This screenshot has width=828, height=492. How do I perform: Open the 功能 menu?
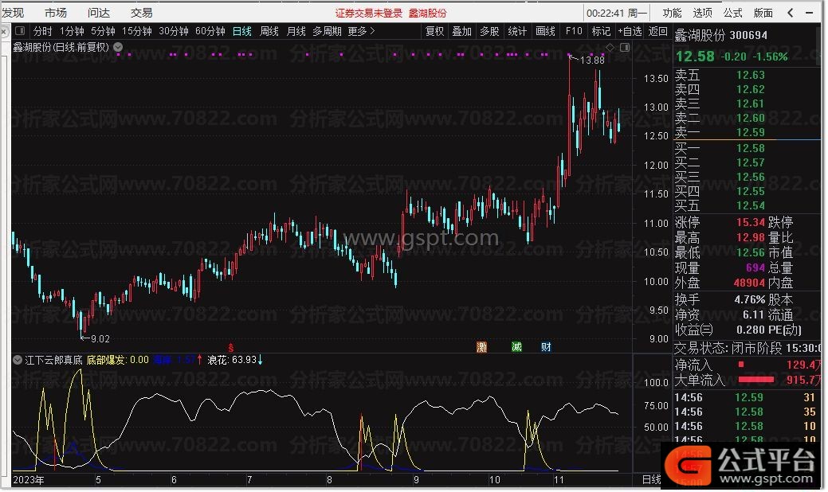[672, 13]
